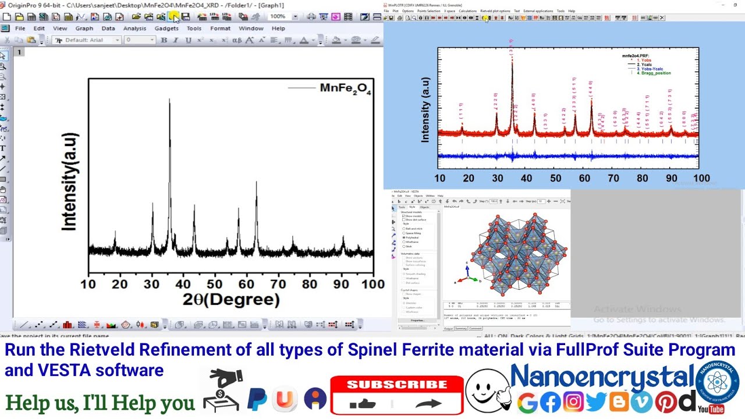Select the Zoom In tool in Origin sidebar
This screenshot has height=419, width=745.
click(3, 66)
